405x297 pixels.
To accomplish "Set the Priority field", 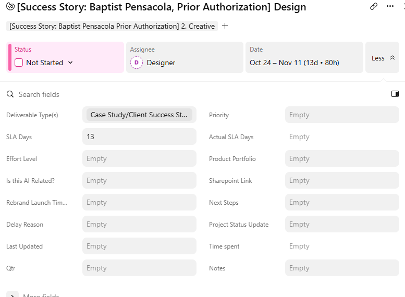I will (x=341, y=115).
